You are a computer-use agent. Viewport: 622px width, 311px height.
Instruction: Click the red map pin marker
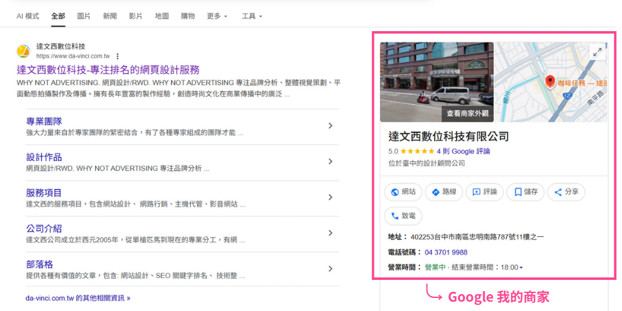click(550, 81)
